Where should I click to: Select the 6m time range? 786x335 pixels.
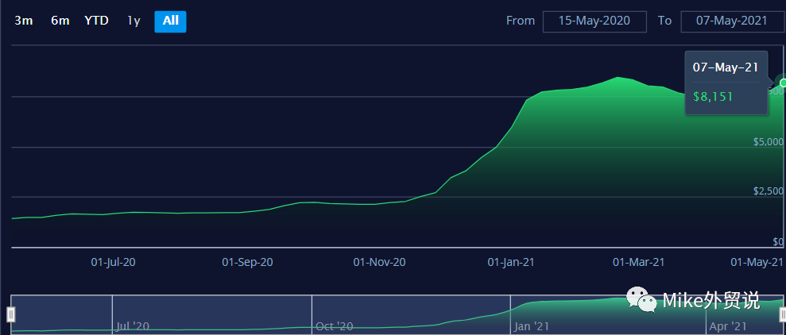coord(60,21)
